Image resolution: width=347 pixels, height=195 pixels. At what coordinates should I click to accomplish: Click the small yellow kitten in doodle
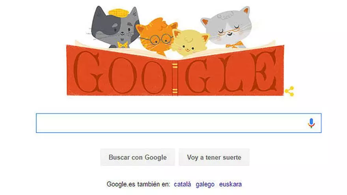[190, 43]
